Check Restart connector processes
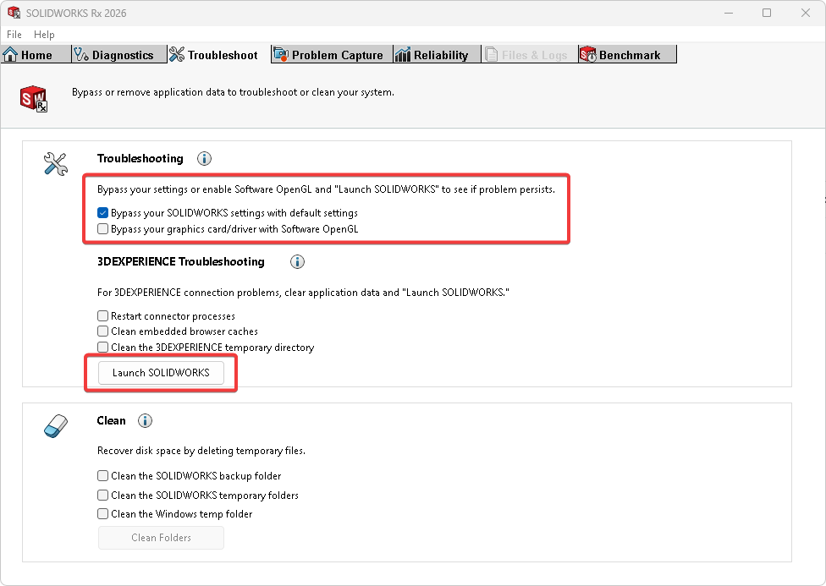This screenshot has height=586, width=826. pyautogui.click(x=102, y=316)
